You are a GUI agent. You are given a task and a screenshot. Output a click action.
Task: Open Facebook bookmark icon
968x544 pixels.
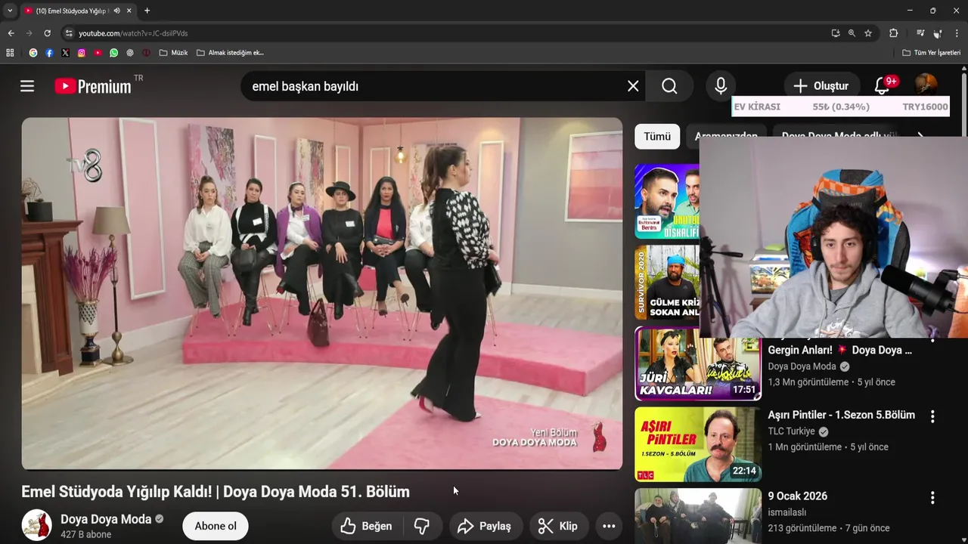[x=49, y=53]
